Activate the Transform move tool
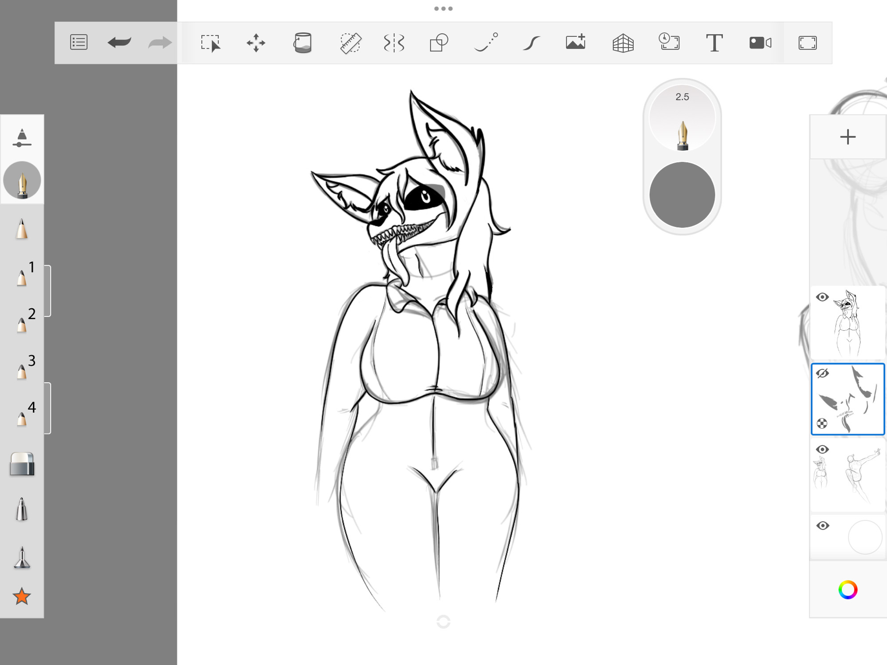The width and height of the screenshot is (887, 665). (x=256, y=43)
